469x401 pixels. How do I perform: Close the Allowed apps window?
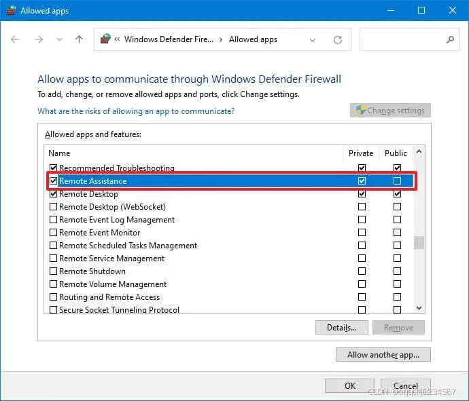coord(452,10)
